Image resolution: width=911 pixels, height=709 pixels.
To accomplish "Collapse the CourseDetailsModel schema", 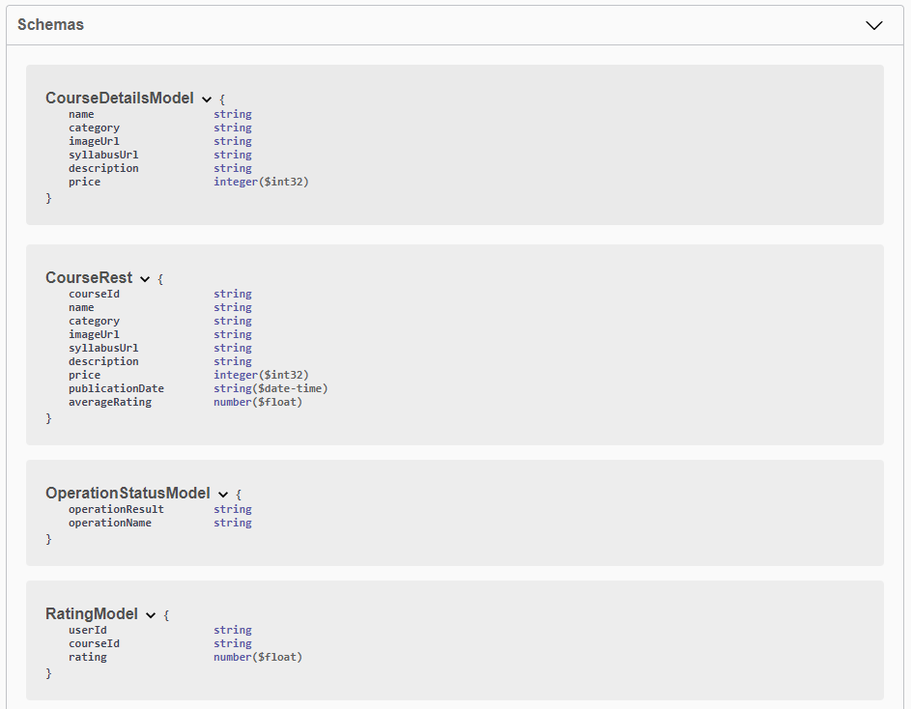I will click(207, 98).
